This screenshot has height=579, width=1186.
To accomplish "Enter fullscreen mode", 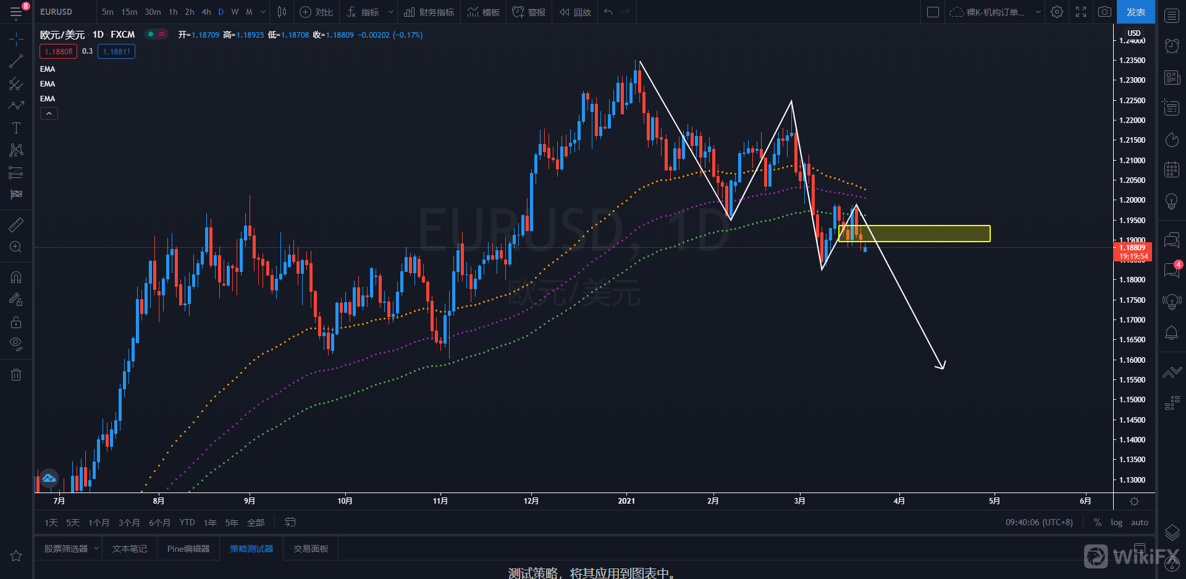I will (x=1081, y=12).
